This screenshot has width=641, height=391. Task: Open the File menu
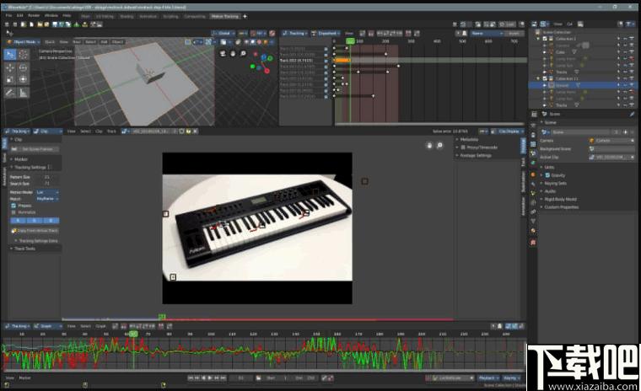point(8,15)
